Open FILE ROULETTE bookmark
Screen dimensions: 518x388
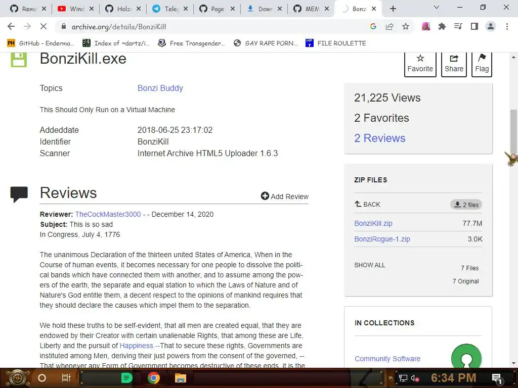click(x=336, y=43)
